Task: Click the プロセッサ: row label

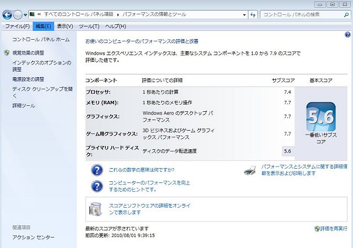Action: click(98, 92)
